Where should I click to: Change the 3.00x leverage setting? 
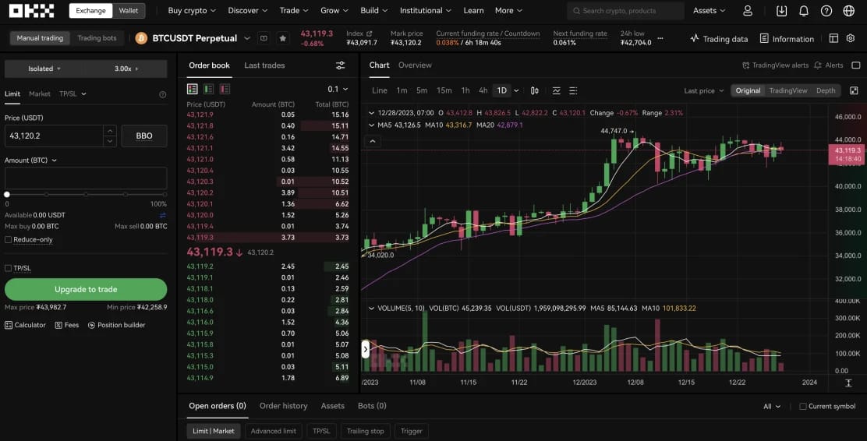coord(126,69)
